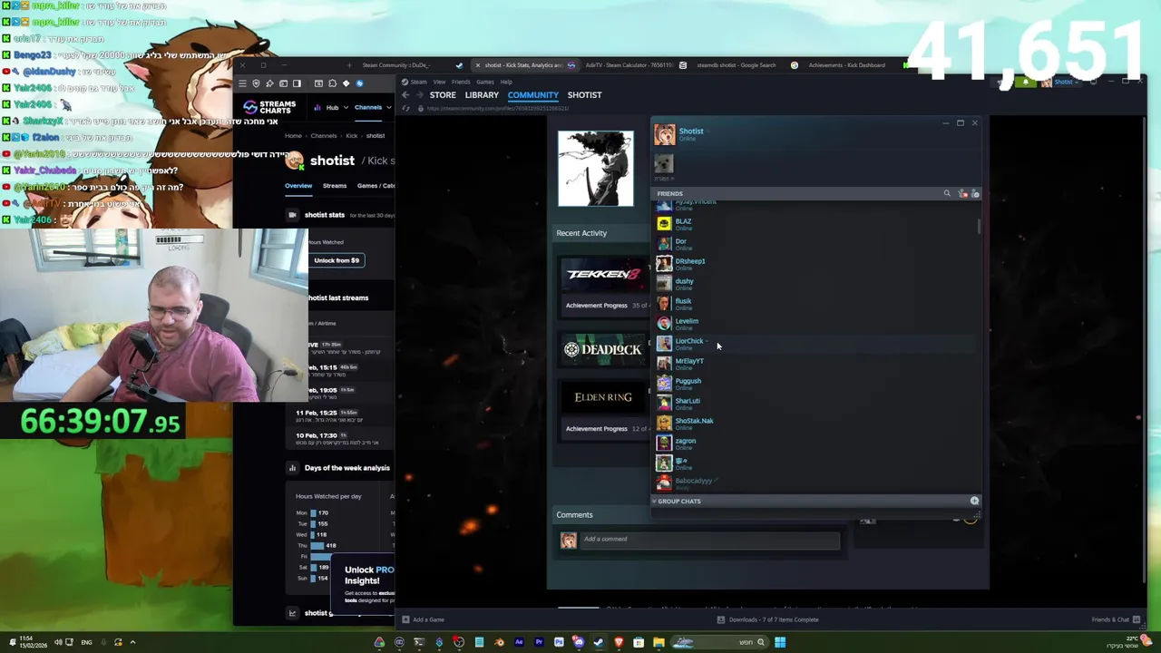1161x653 pixels.
Task: Click the add friend icon
Action: coord(975,193)
